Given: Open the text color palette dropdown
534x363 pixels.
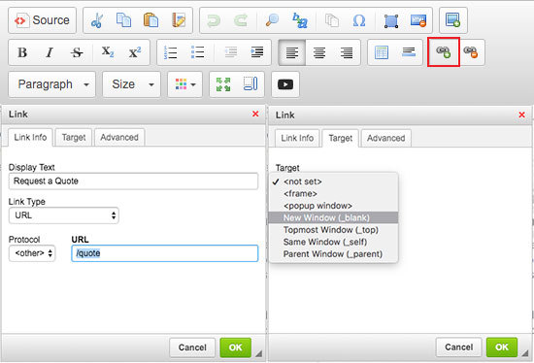Looking at the screenshot, I should click(x=184, y=84).
